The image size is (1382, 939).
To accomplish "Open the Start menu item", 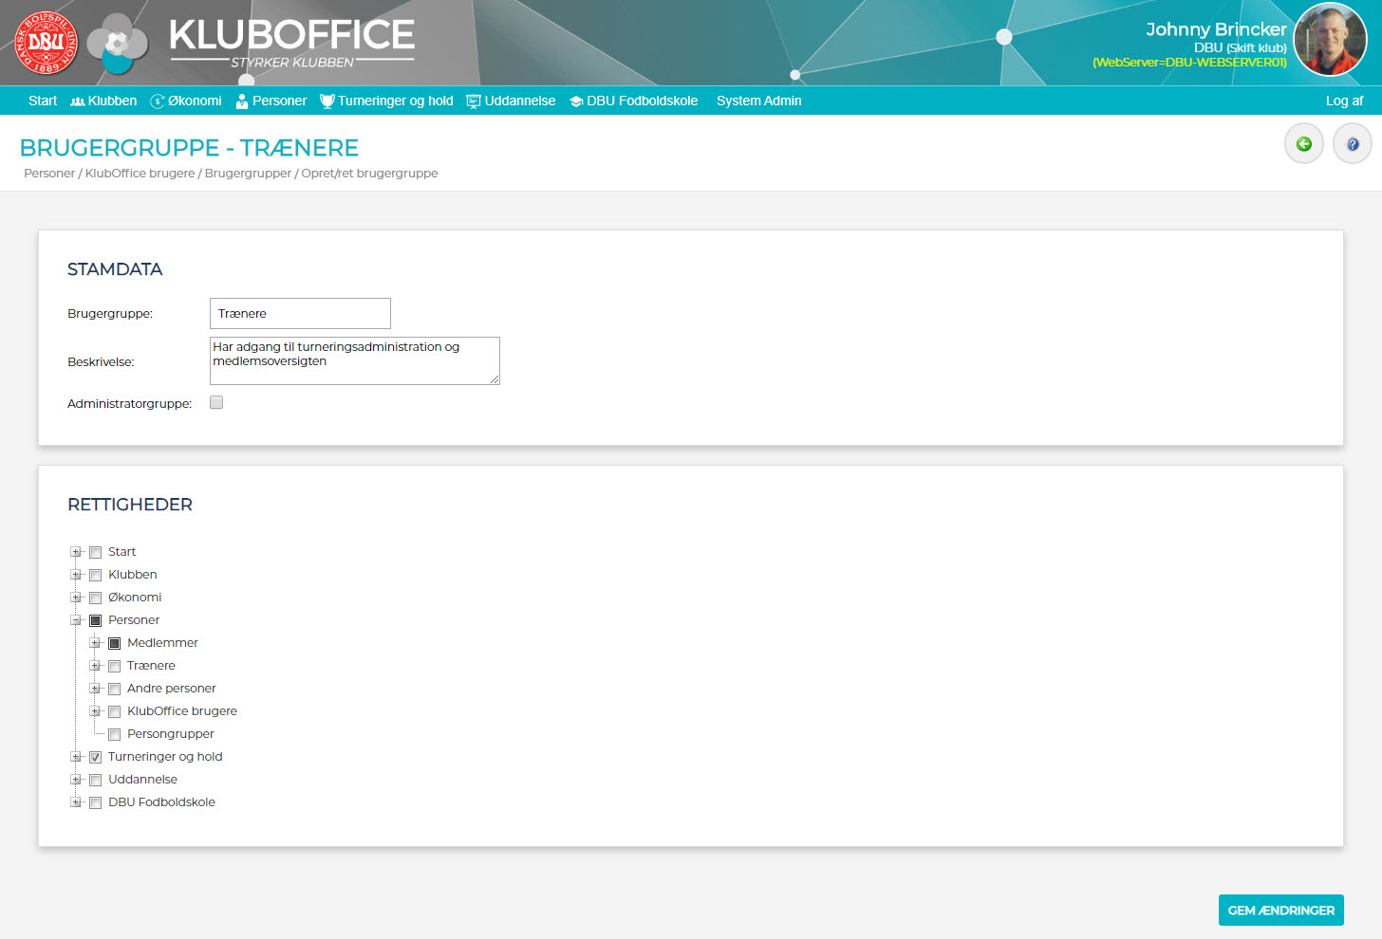I will 43,101.
